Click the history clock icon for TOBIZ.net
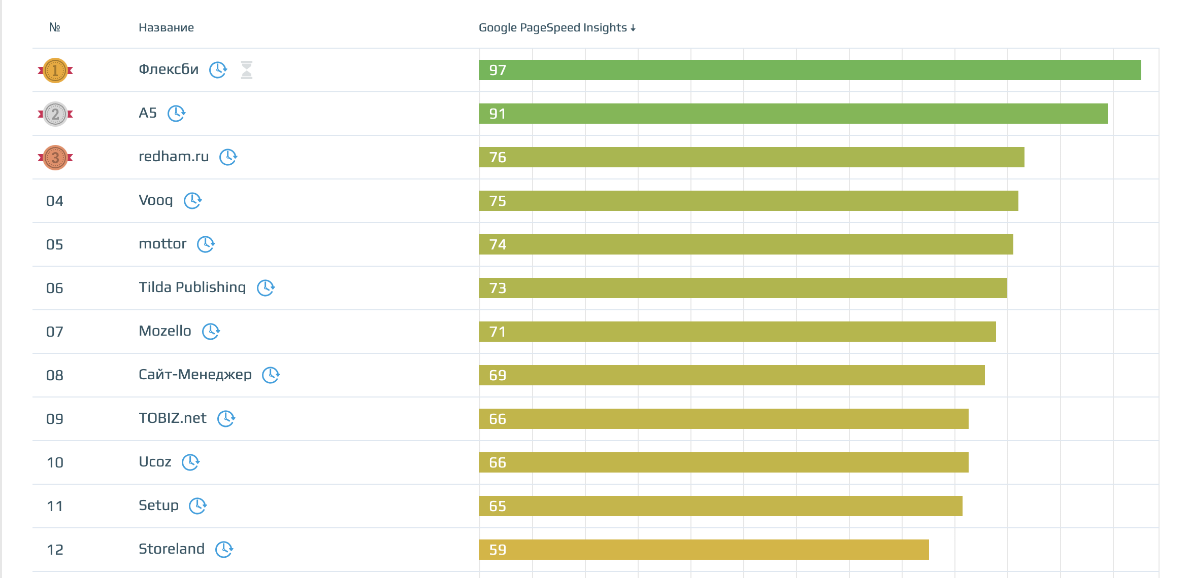This screenshot has height=578, width=1190. pos(226,419)
